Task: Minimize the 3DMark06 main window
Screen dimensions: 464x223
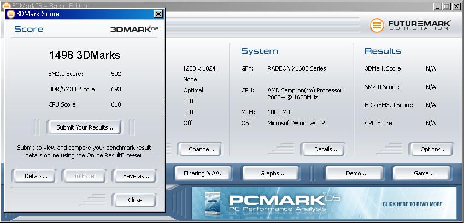Action: point(438,6)
